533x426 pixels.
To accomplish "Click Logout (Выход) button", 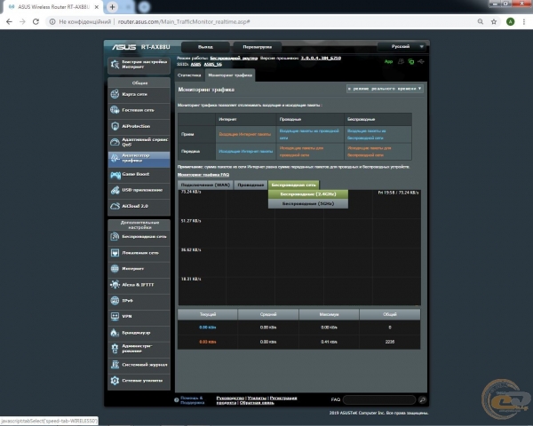I will point(205,46).
